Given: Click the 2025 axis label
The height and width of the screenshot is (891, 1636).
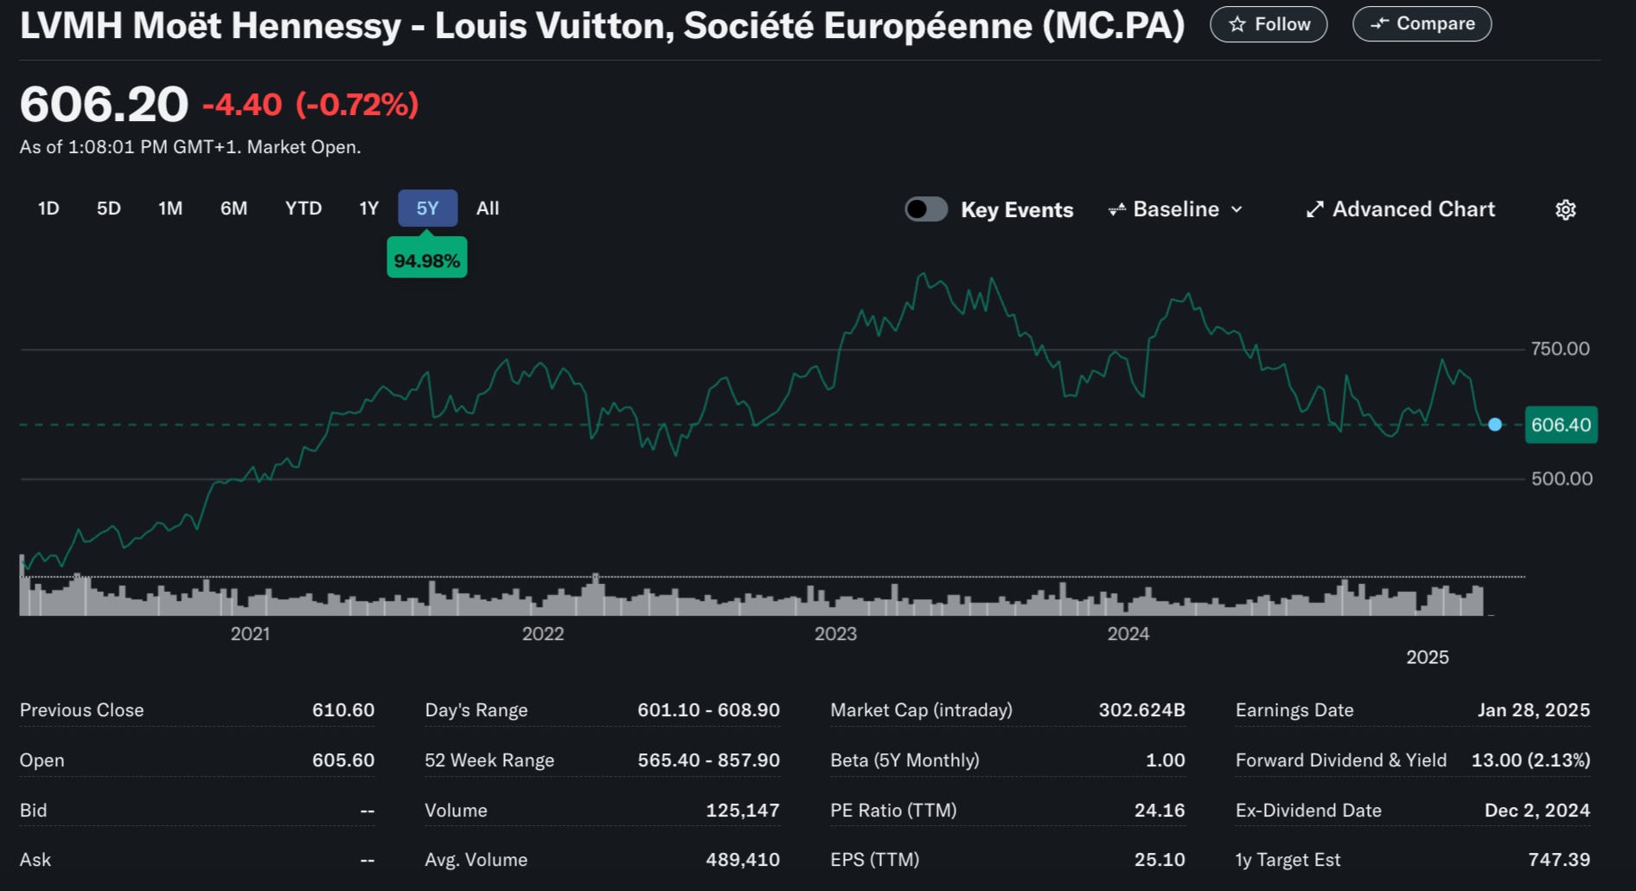Looking at the screenshot, I should point(1428,657).
